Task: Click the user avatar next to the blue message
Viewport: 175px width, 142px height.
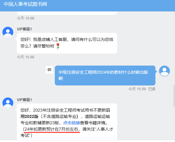Action: pos(164,71)
